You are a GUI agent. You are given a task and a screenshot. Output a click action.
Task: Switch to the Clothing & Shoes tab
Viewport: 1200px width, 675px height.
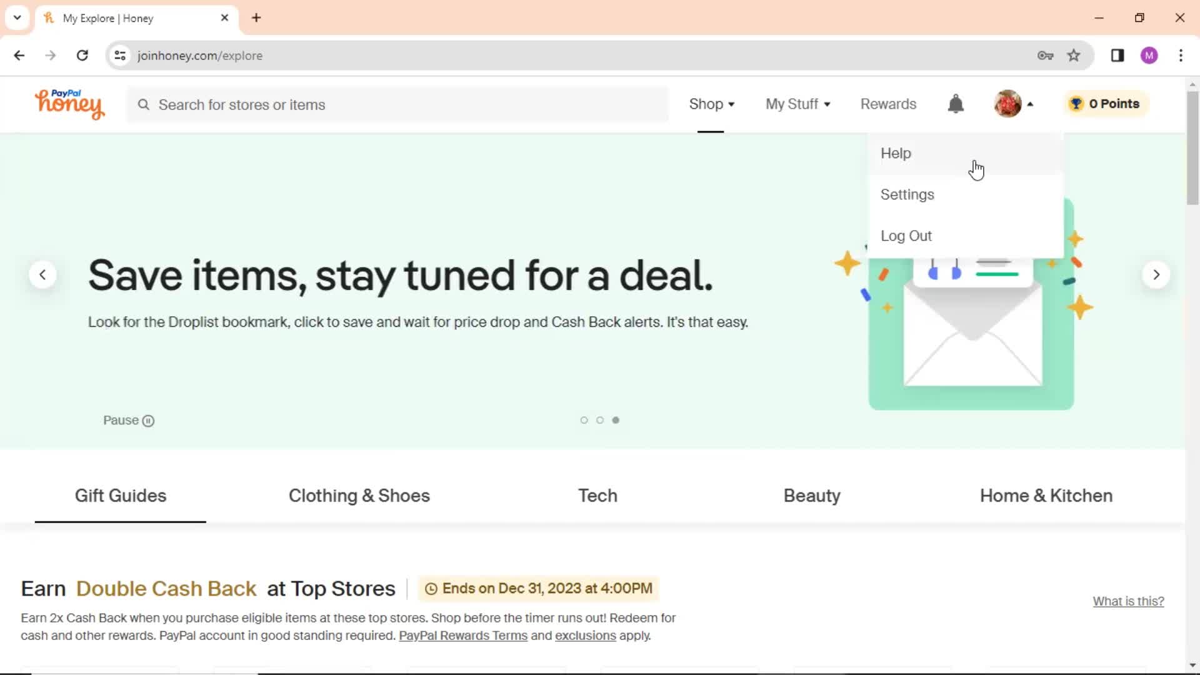[x=359, y=496]
